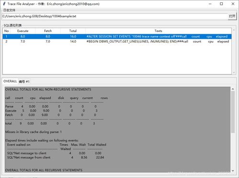This screenshot has width=239, height=178.
Task: Sort by the Execute column header
Action: coord(23,31)
